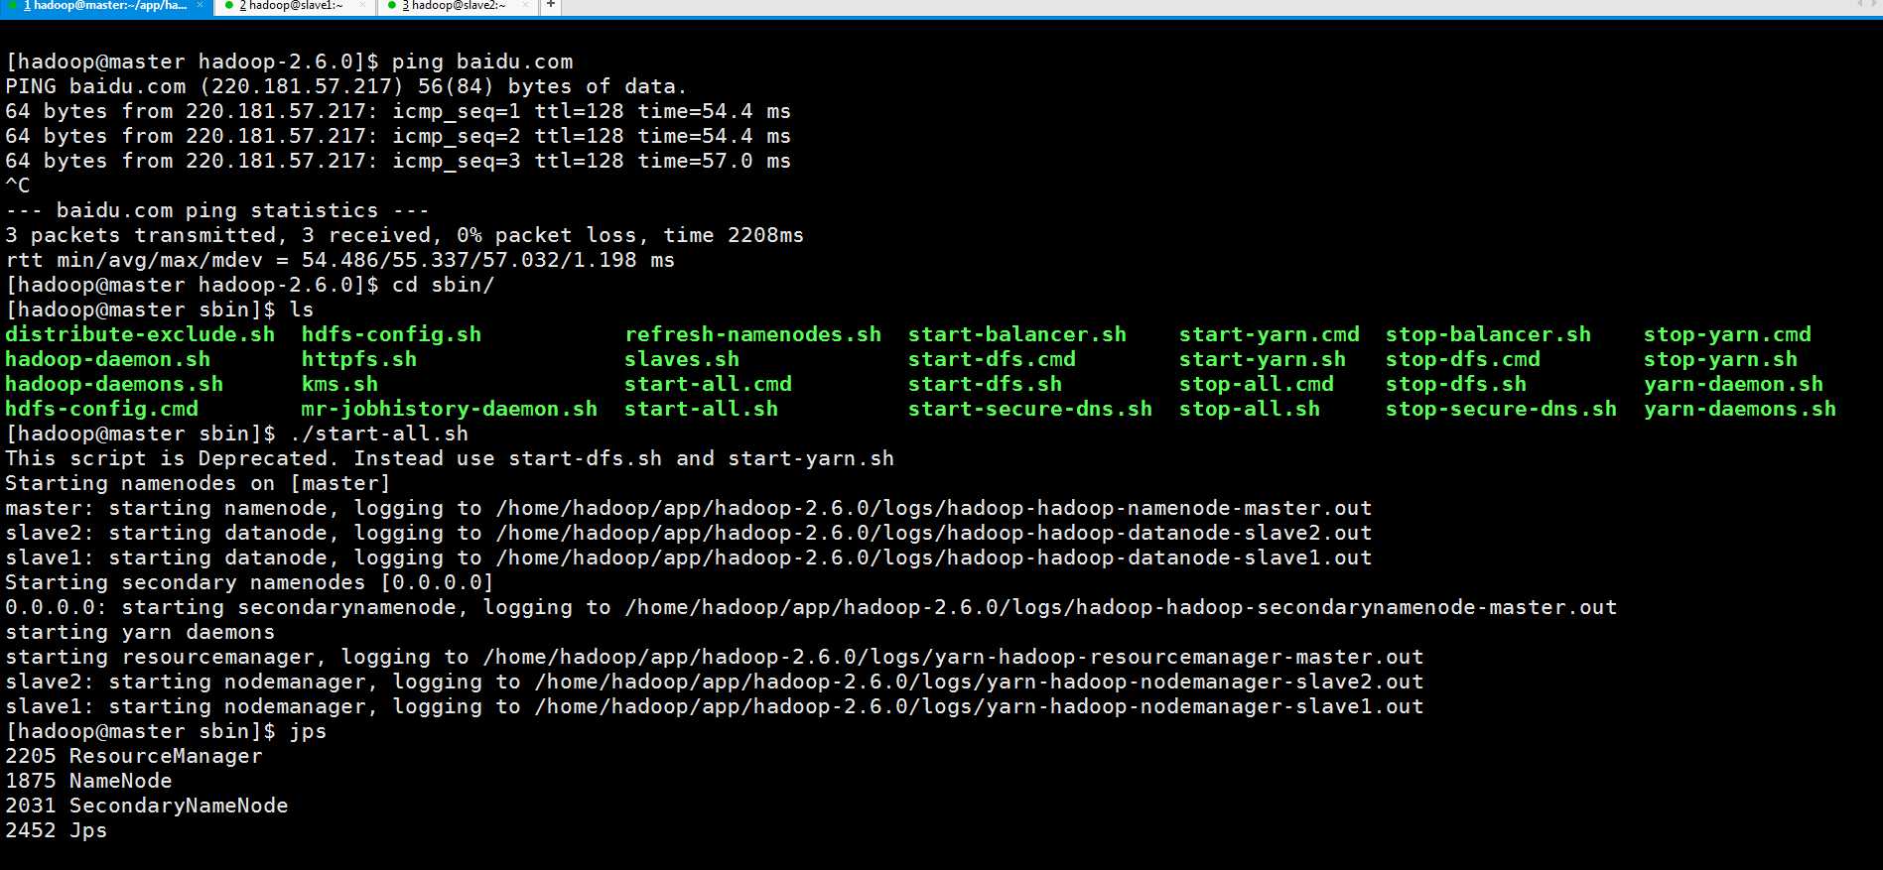Viewport: 1883px width, 870px height.
Task: Click yarn-daemon.sh in the ls listing
Action: click(x=1733, y=384)
